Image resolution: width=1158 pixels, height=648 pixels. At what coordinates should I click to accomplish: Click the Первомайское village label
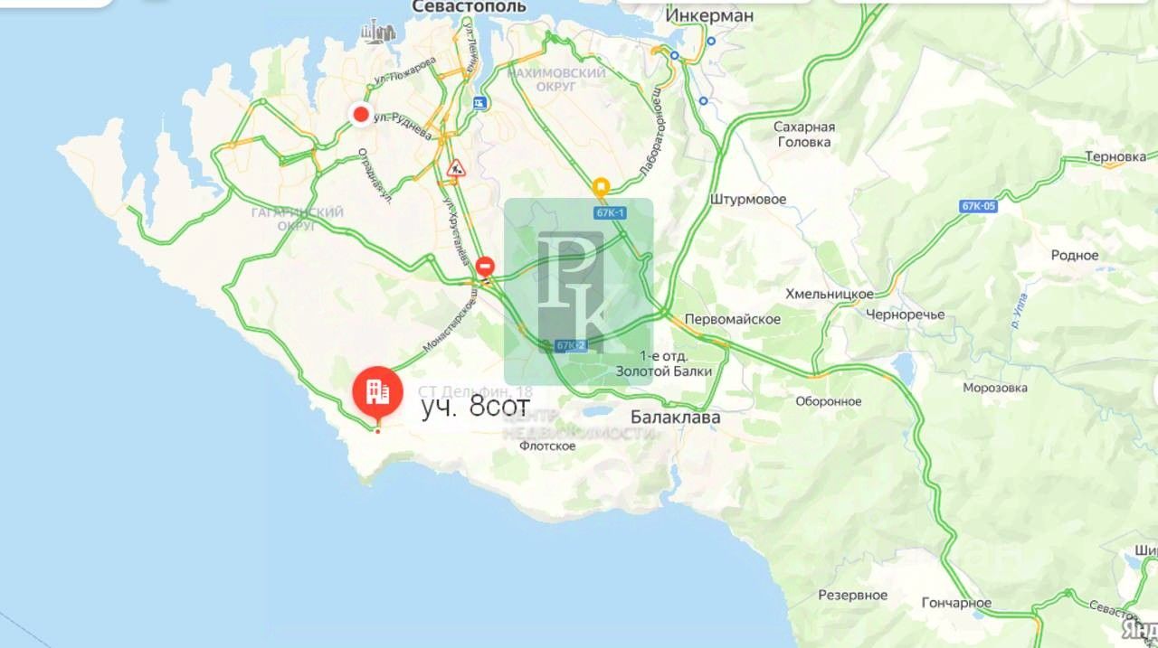coord(732,319)
